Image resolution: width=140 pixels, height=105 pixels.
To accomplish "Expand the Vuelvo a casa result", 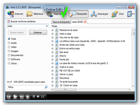I will 52,67.
